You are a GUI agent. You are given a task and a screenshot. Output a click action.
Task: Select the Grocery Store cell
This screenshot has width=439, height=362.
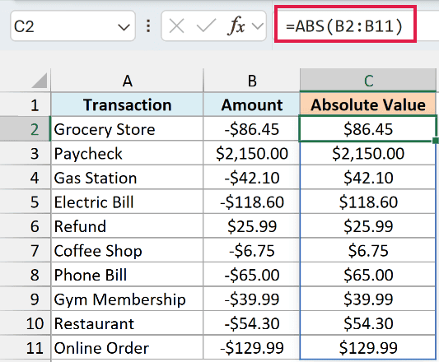point(127,129)
